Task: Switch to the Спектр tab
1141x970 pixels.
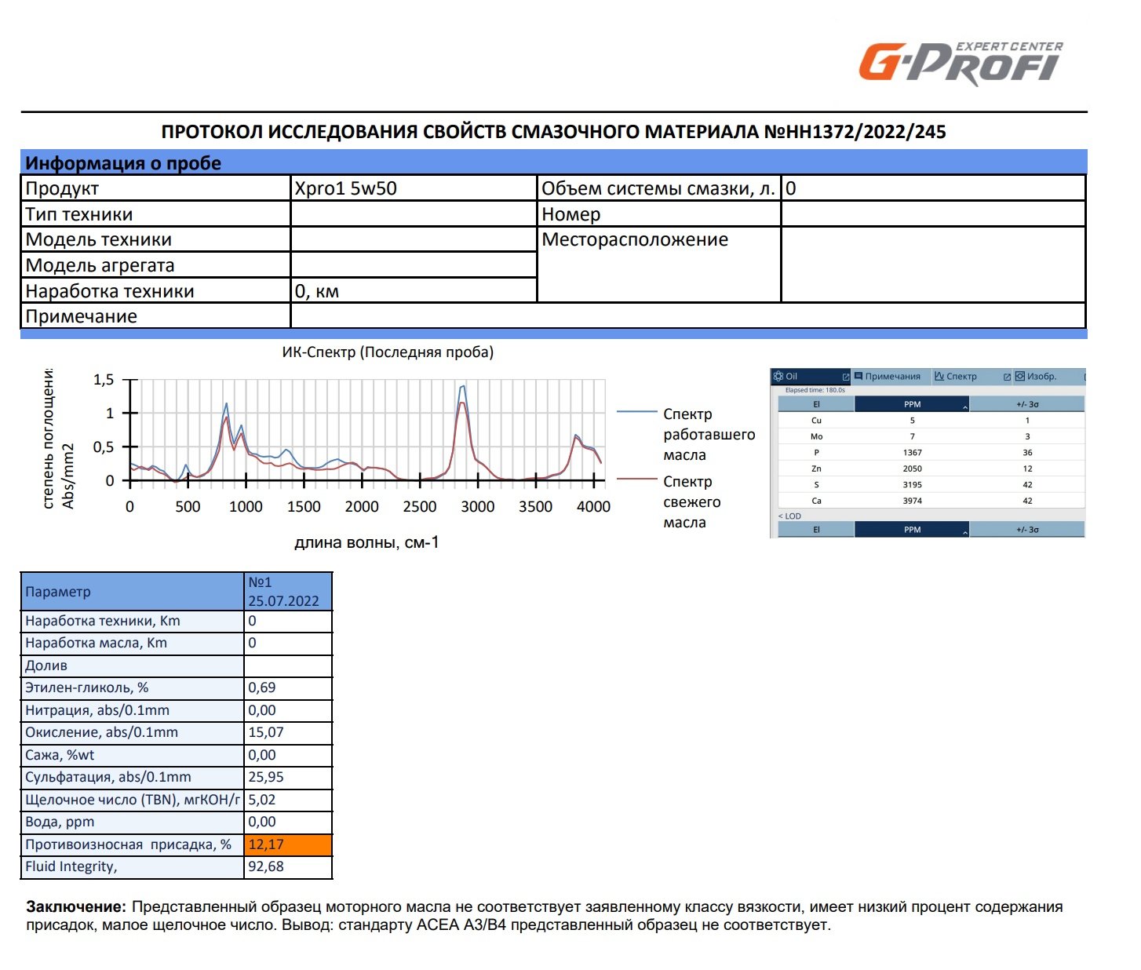Action: [971, 377]
